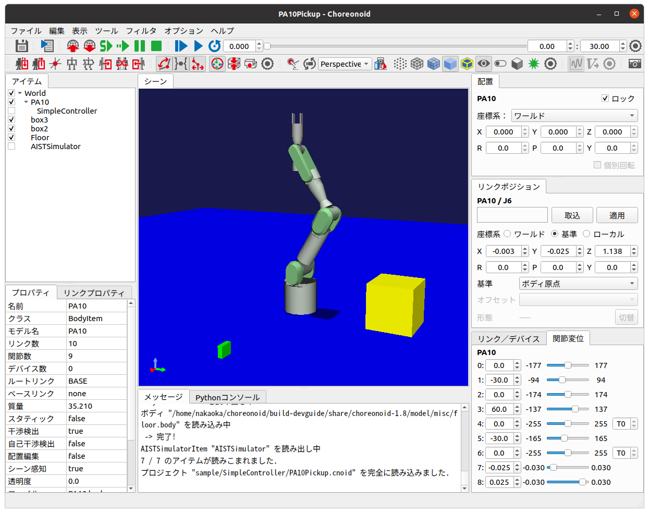The height and width of the screenshot is (513, 649).
Task: Open the 座標系 ワールド dropdown
Action: click(x=574, y=116)
